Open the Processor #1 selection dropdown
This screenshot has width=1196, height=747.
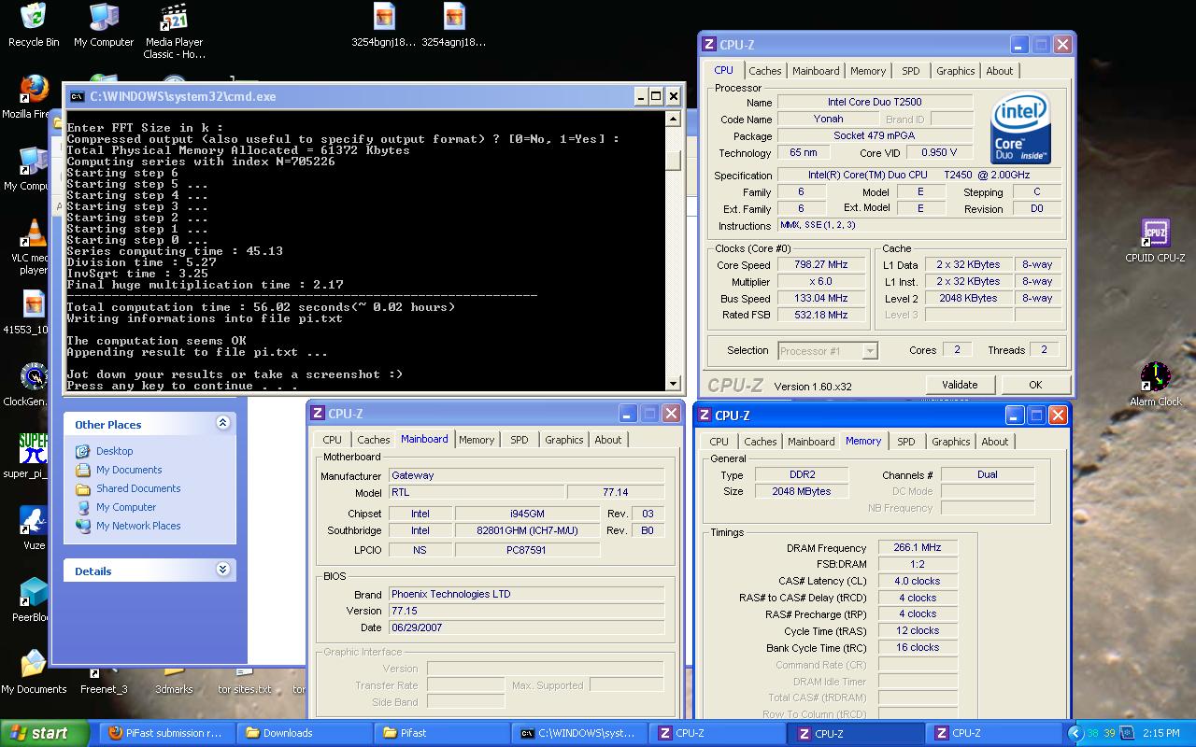click(x=828, y=351)
